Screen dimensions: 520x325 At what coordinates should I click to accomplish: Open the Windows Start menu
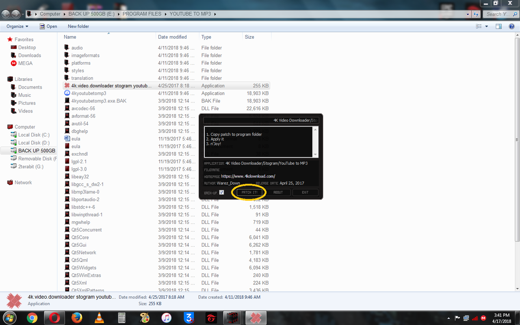point(10,317)
